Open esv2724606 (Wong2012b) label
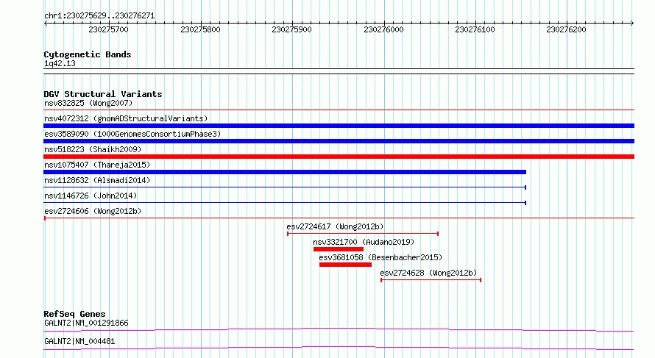The image size is (655, 358). coord(93,211)
